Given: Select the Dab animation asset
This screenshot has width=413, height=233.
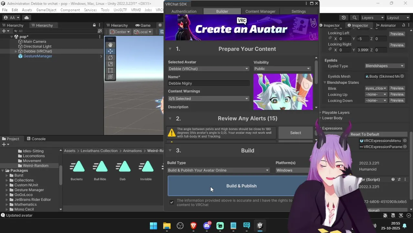Looking at the screenshot, I should pyautogui.click(x=123, y=171).
